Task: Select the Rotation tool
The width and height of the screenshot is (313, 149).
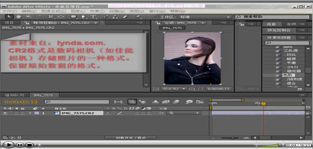Action: point(41,17)
